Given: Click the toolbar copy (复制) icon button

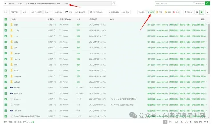Looking at the screenshot, I should 142,12.
